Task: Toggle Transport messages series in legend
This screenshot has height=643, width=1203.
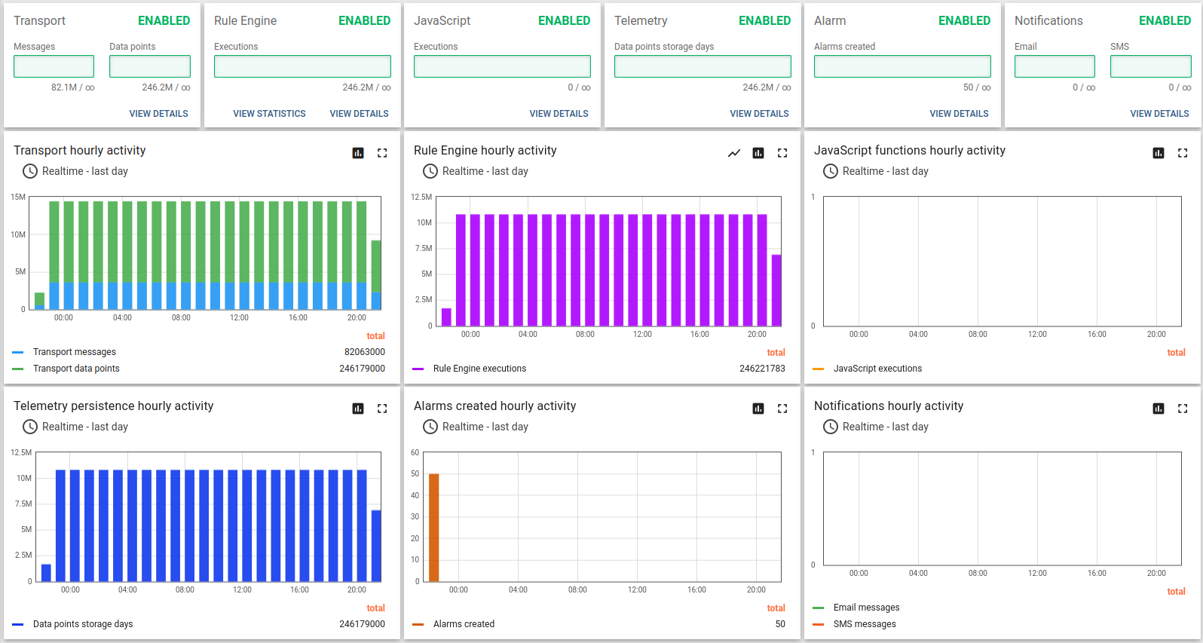Action: 74,352
